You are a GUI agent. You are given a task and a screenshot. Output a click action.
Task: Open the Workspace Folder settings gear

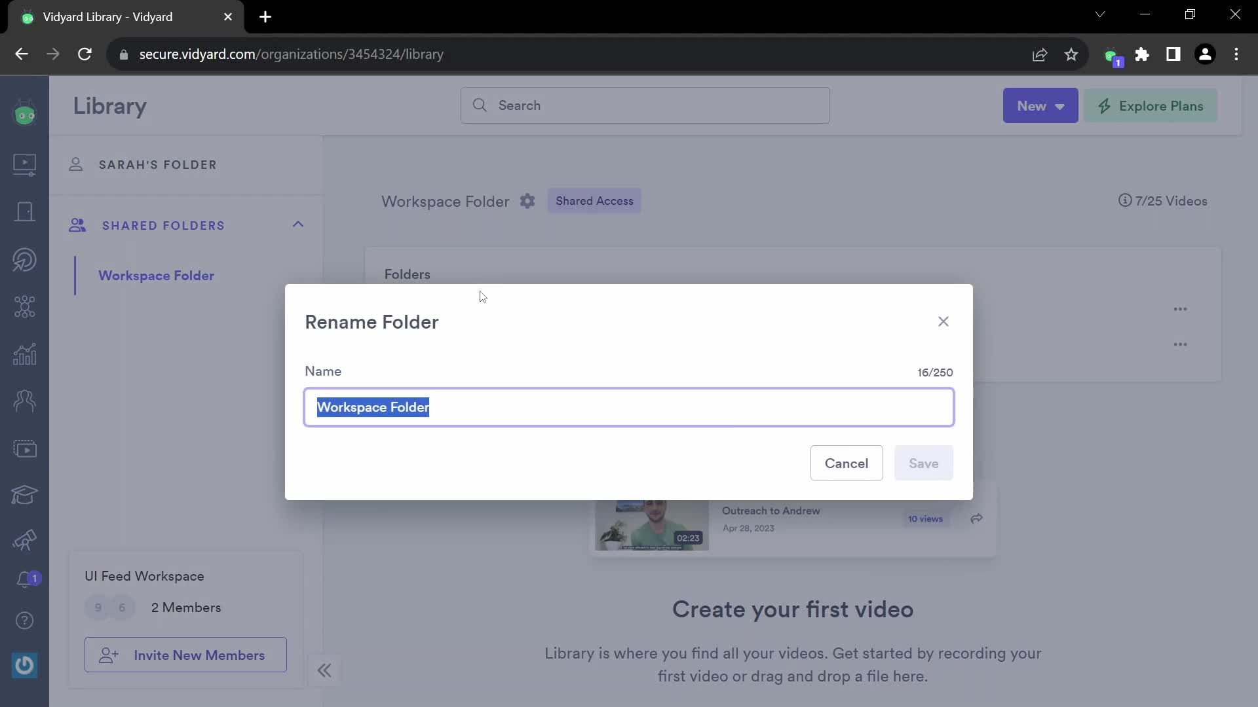point(527,201)
